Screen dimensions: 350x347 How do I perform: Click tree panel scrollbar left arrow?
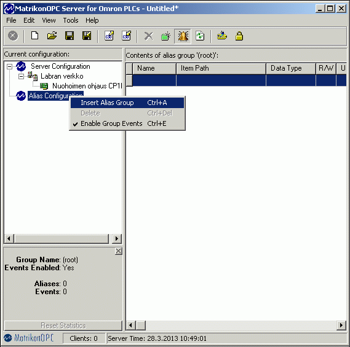coord(9,239)
